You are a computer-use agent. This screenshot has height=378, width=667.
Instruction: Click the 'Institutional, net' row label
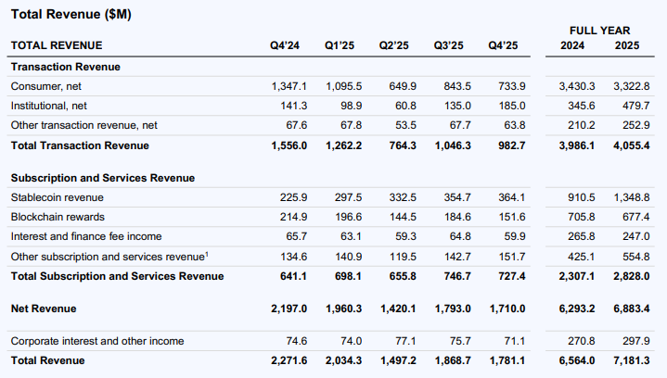click(x=49, y=106)
